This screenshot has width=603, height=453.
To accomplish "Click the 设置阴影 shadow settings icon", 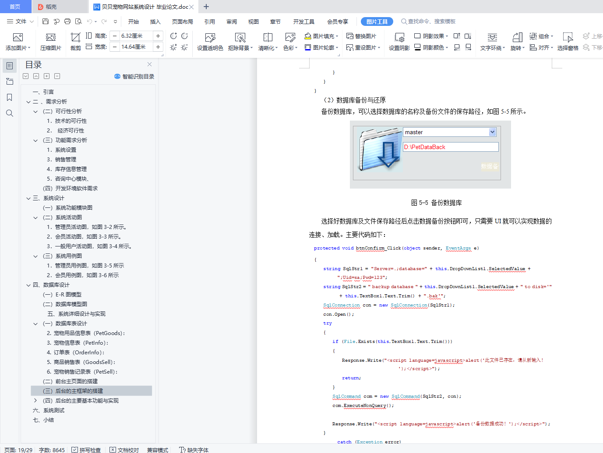I will [x=399, y=38].
